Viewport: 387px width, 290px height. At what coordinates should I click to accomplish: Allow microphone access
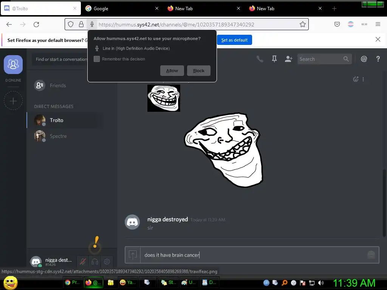172,71
